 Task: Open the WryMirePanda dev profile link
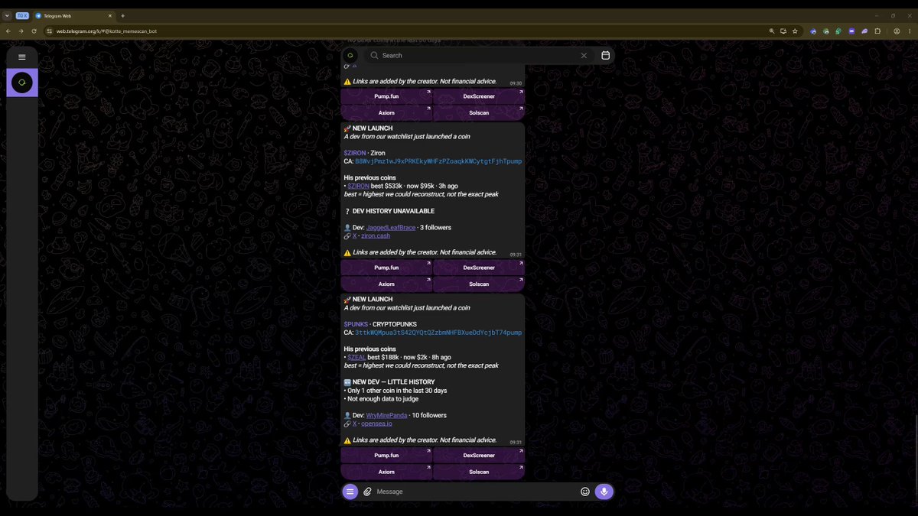coord(387,415)
